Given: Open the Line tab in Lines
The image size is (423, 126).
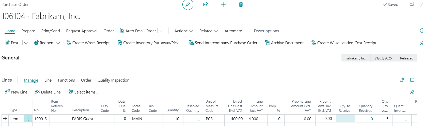Looking at the screenshot, I should click(x=48, y=80).
